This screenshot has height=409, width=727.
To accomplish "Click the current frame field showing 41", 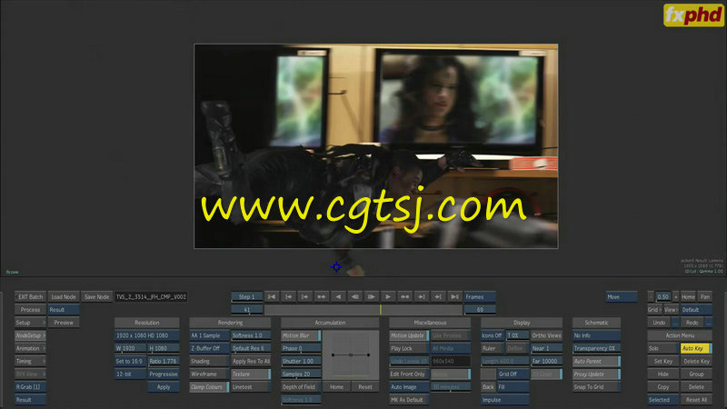I will pos(246,309).
